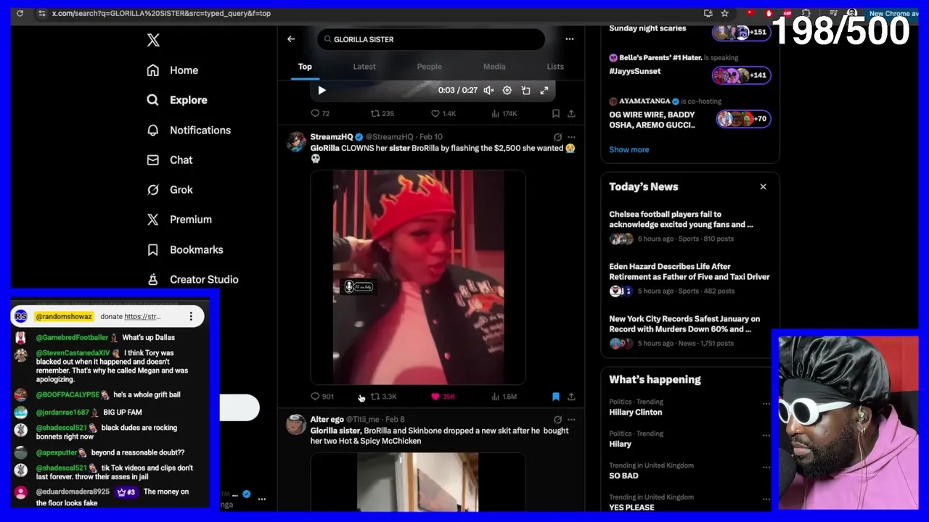Switch to the People tab

click(429, 67)
